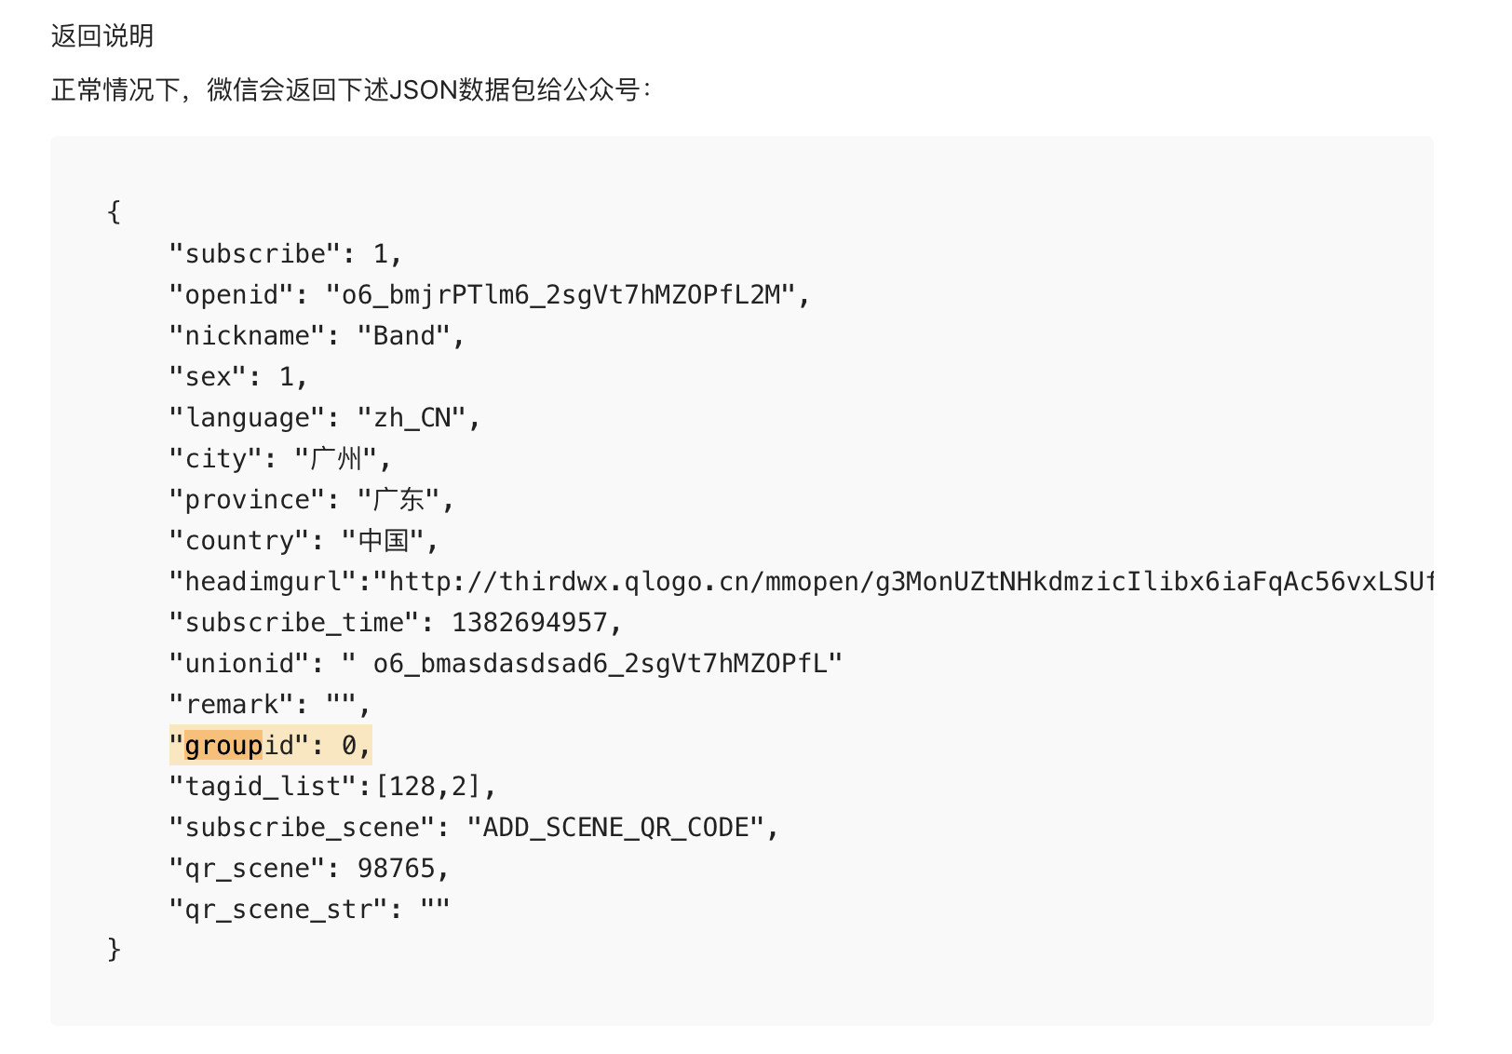Click the subscribe_time value 1382694957

point(530,623)
